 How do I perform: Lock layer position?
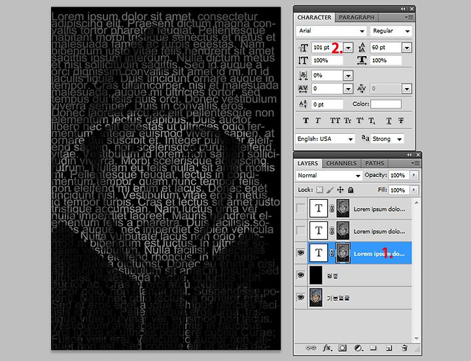pyautogui.click(x=340, y=190)
